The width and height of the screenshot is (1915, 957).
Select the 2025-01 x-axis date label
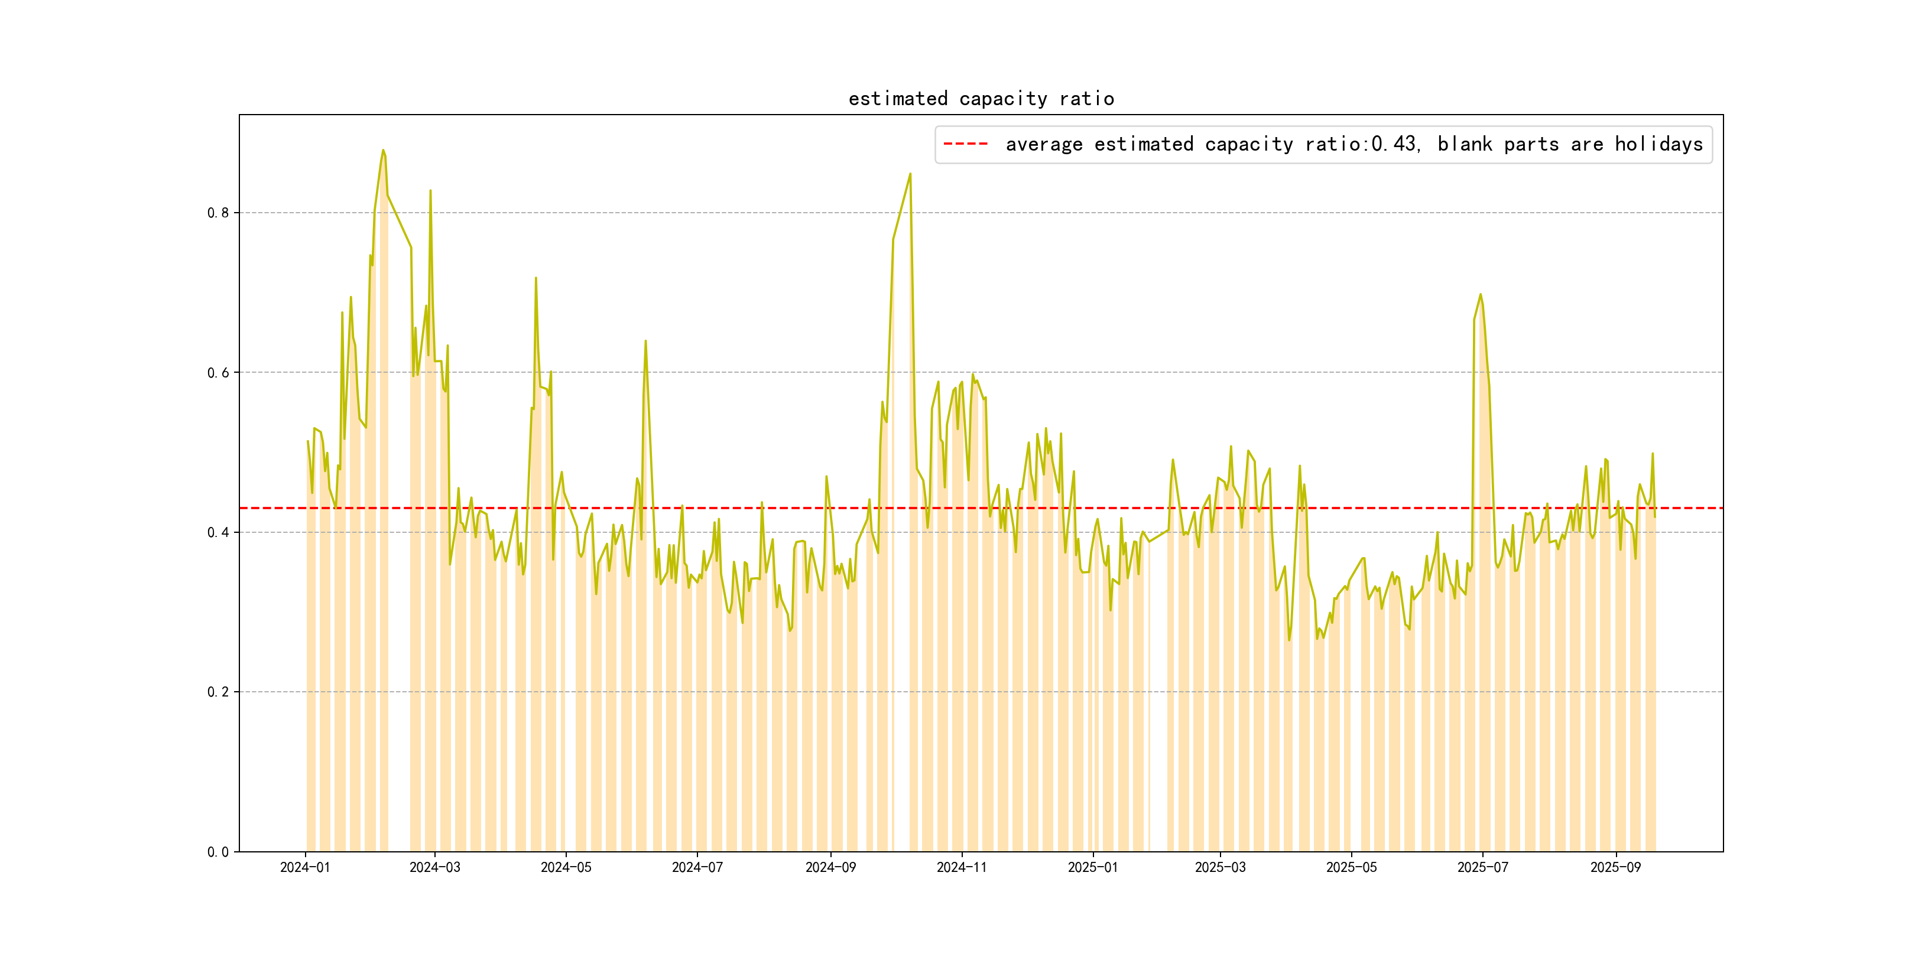pos(1093,868)
